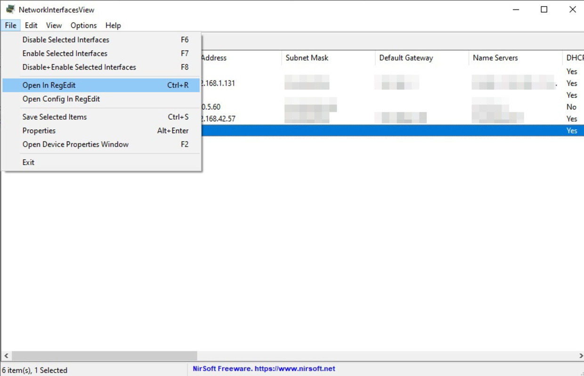Screen dimensions: 584x376
Task: Click the highlighted selected row
Action: coord(393,131)
